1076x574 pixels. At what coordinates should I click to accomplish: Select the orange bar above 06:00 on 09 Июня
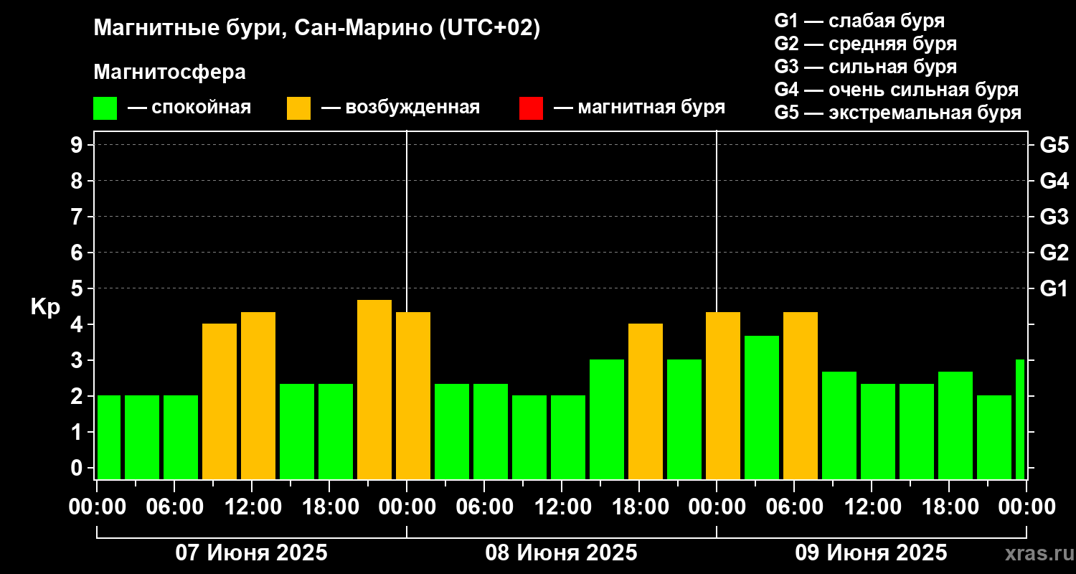point(801,395)
